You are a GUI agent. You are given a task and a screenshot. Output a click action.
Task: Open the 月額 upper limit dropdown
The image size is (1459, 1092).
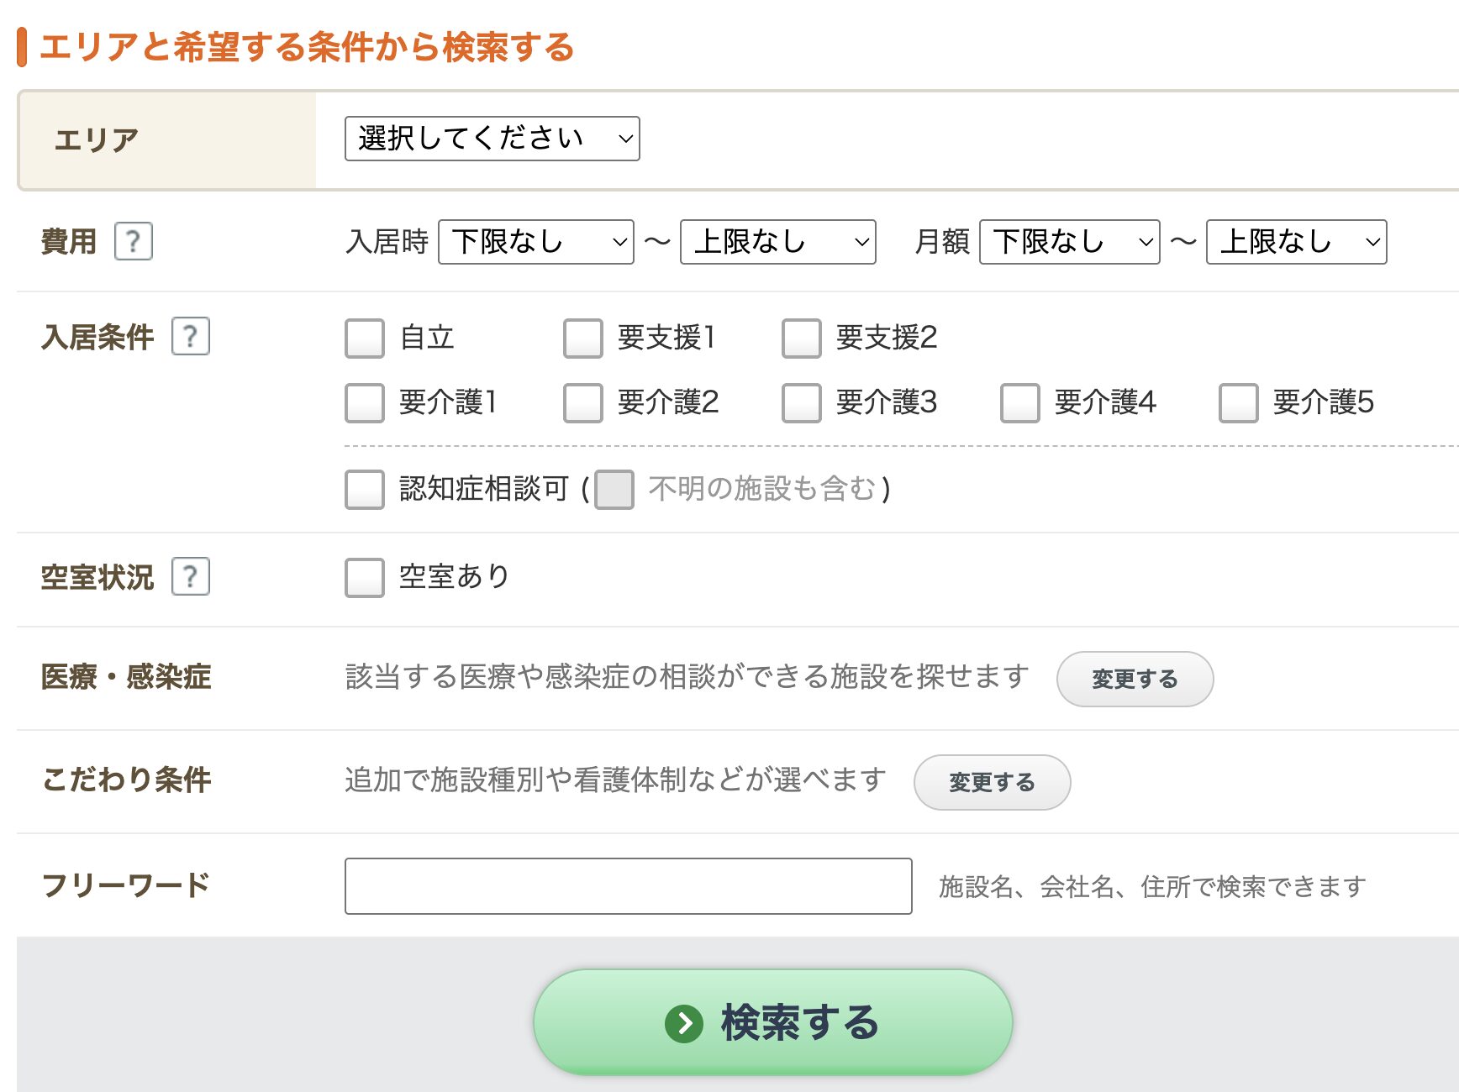coord(1296,242)
